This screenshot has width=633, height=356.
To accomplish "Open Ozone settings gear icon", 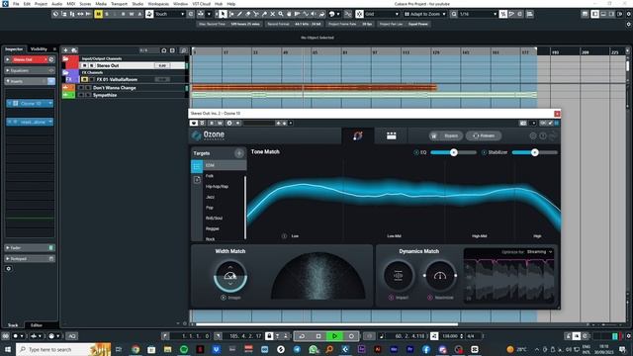I will (x=533, y=136).
